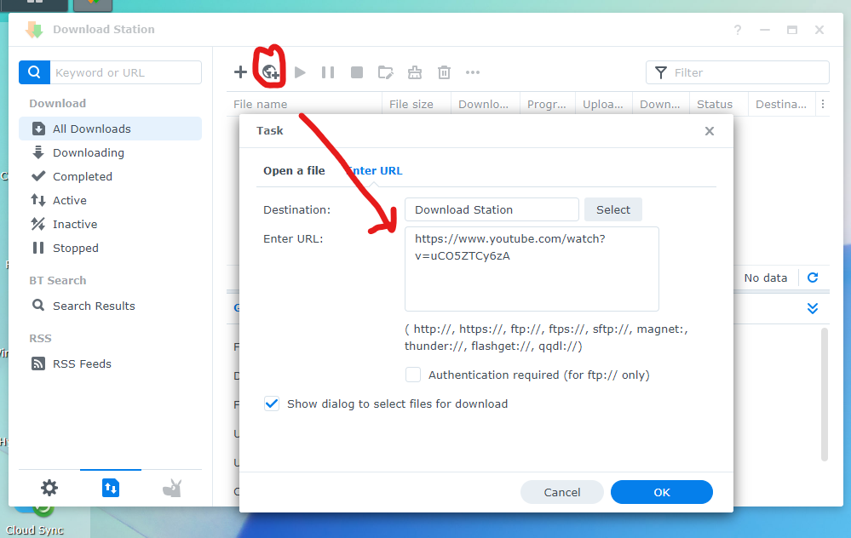The image size is (851, 538).
Task: Open the settings gear at sidebar bottom
Action: pos(49,488)
